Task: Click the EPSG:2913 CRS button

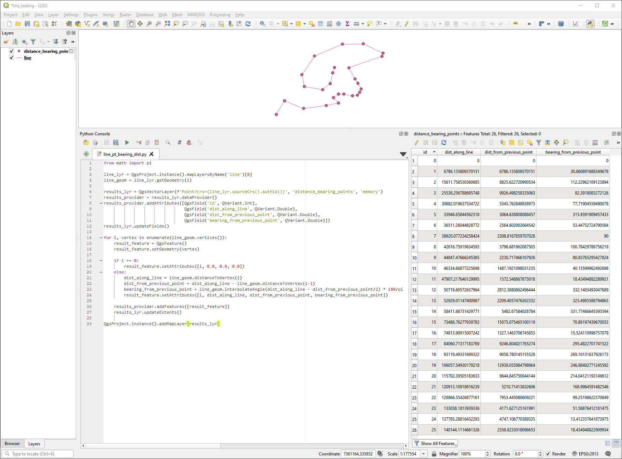Action: tap(585, 454)
